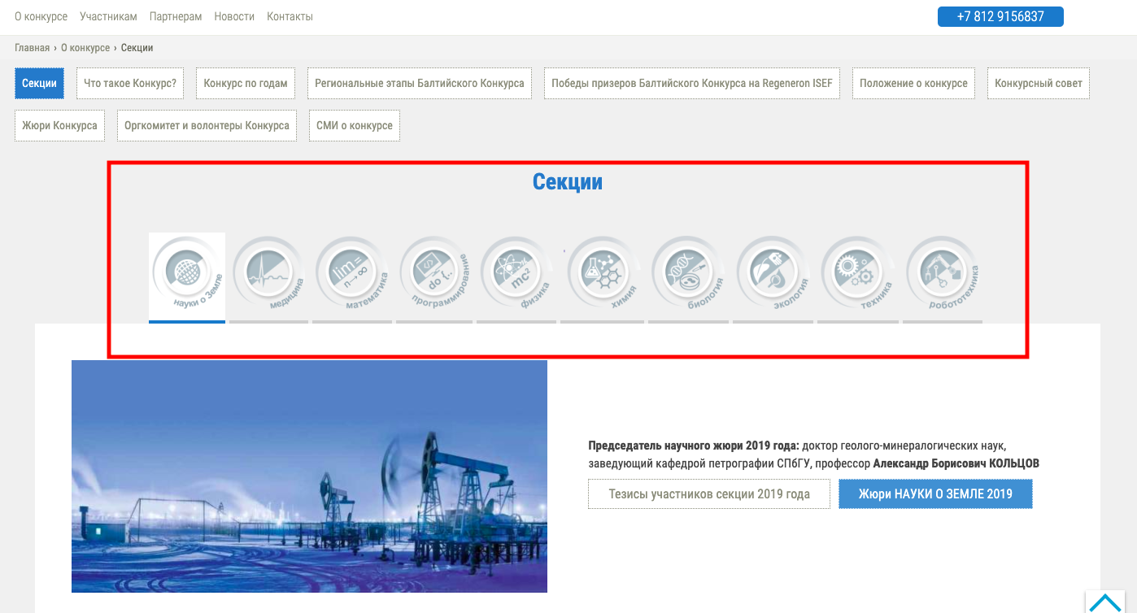Open 'Тезисы участников секции 2019 года'
This screenshot has height=613, width=1137.
(709, 493)
